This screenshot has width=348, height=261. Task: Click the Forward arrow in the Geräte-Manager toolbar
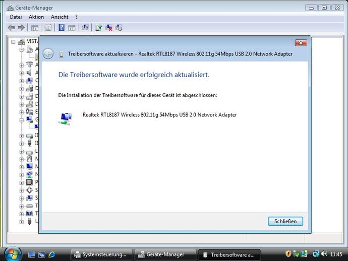point(21,28)
